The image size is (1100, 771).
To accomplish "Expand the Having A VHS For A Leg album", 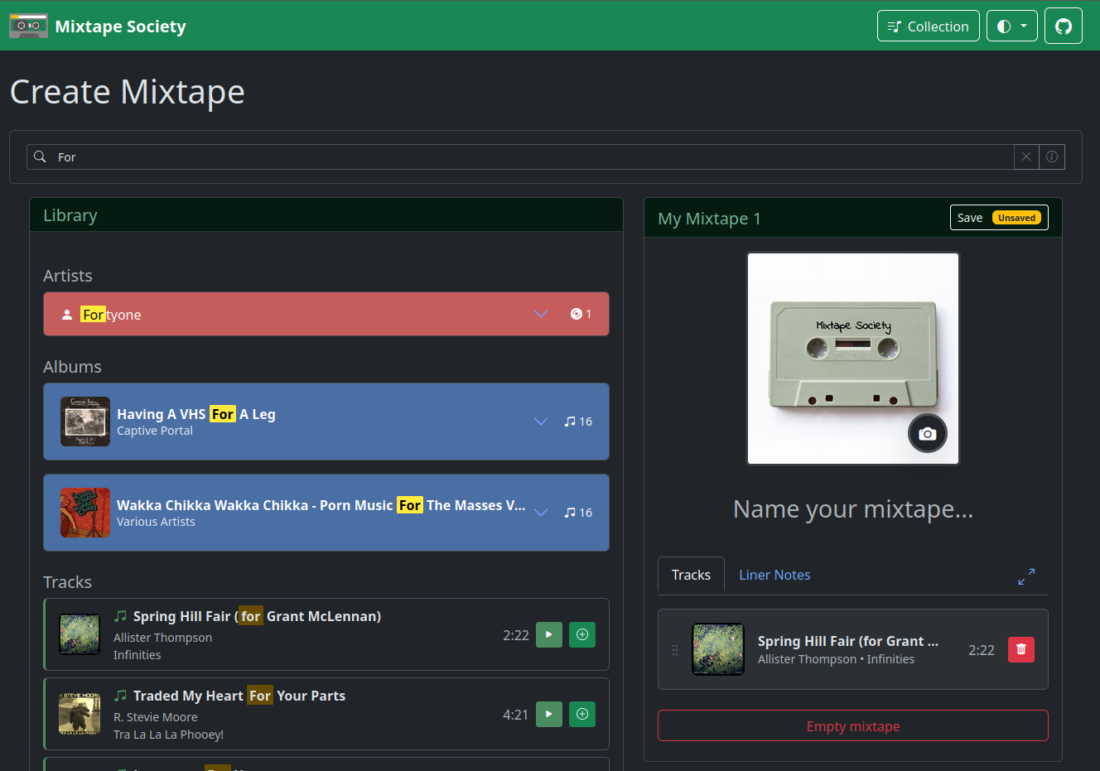I will coord(541,422).
